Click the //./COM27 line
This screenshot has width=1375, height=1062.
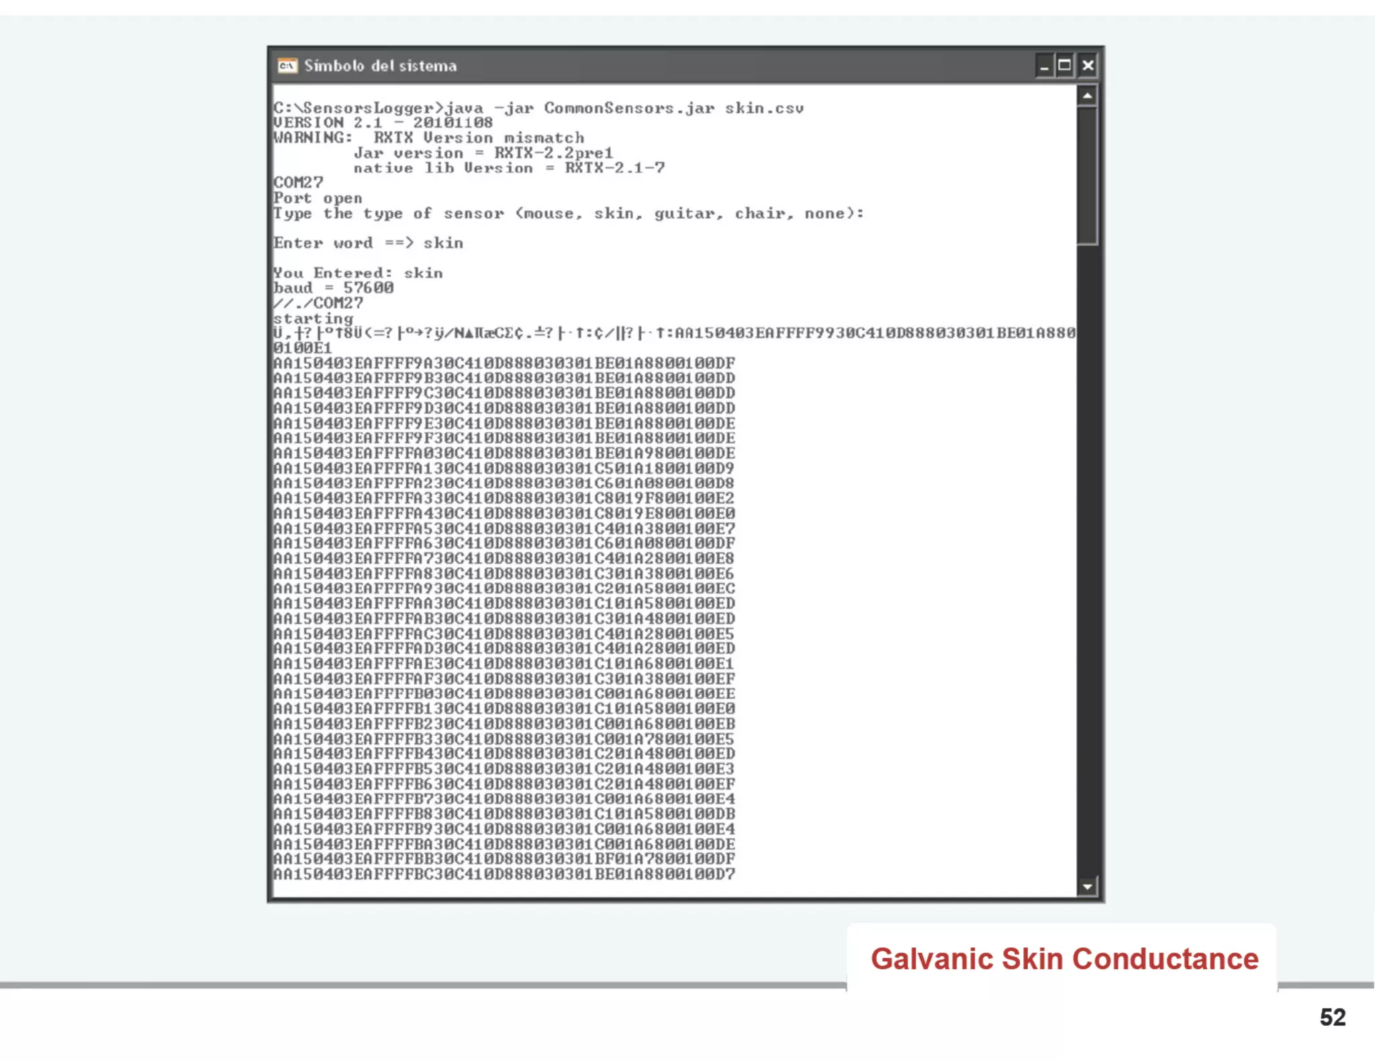tap(318, 303)
